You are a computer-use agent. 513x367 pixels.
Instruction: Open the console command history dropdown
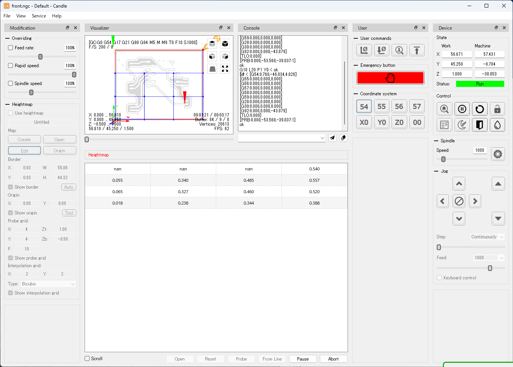pyautogui.click(x=323, y=138)
